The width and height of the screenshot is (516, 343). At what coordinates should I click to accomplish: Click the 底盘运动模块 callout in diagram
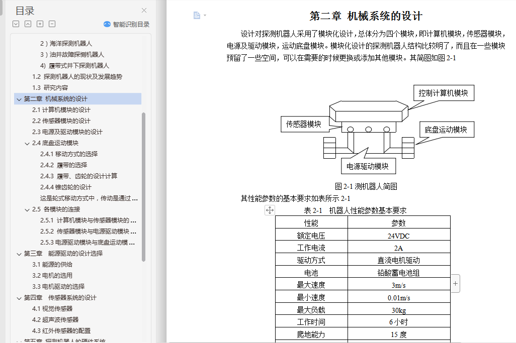pos(446,130)
